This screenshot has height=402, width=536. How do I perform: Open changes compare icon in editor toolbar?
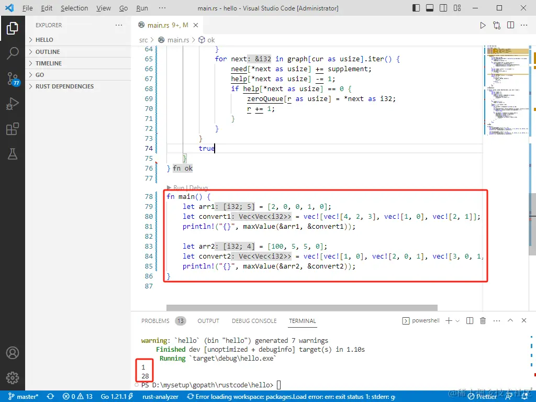(497, 25)
